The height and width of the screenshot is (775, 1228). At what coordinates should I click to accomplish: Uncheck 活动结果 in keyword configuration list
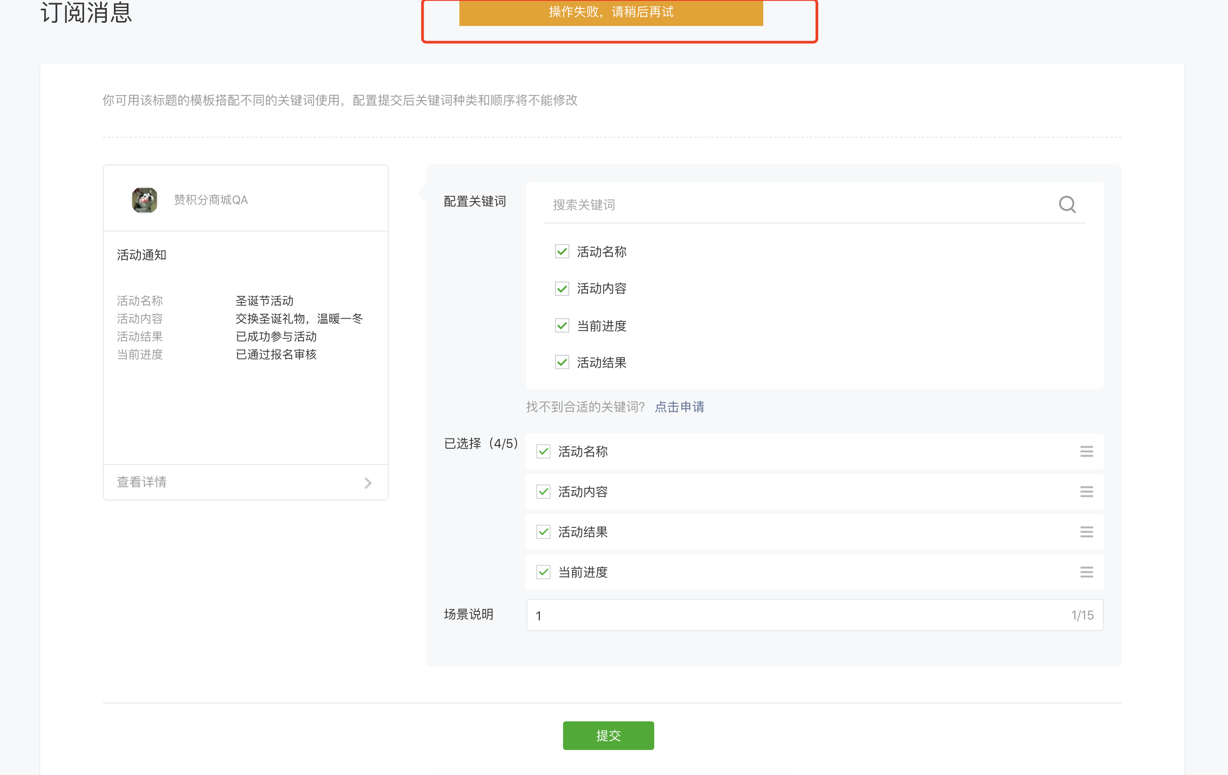pos(562,363)
